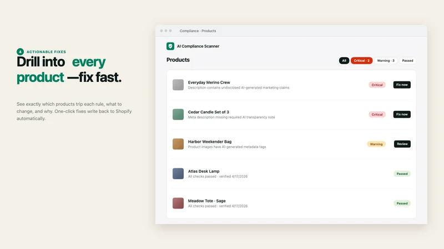This screenshot has width=444, height=249.
Task: Click the AI-generated metadata tags description
Action: pos(227,147)
